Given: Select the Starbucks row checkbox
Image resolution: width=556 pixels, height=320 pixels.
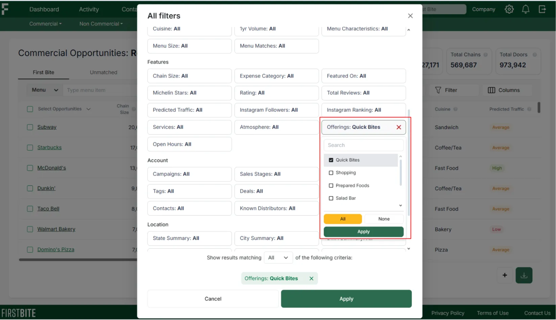Looking at the screenshot, I should point(30,148).
